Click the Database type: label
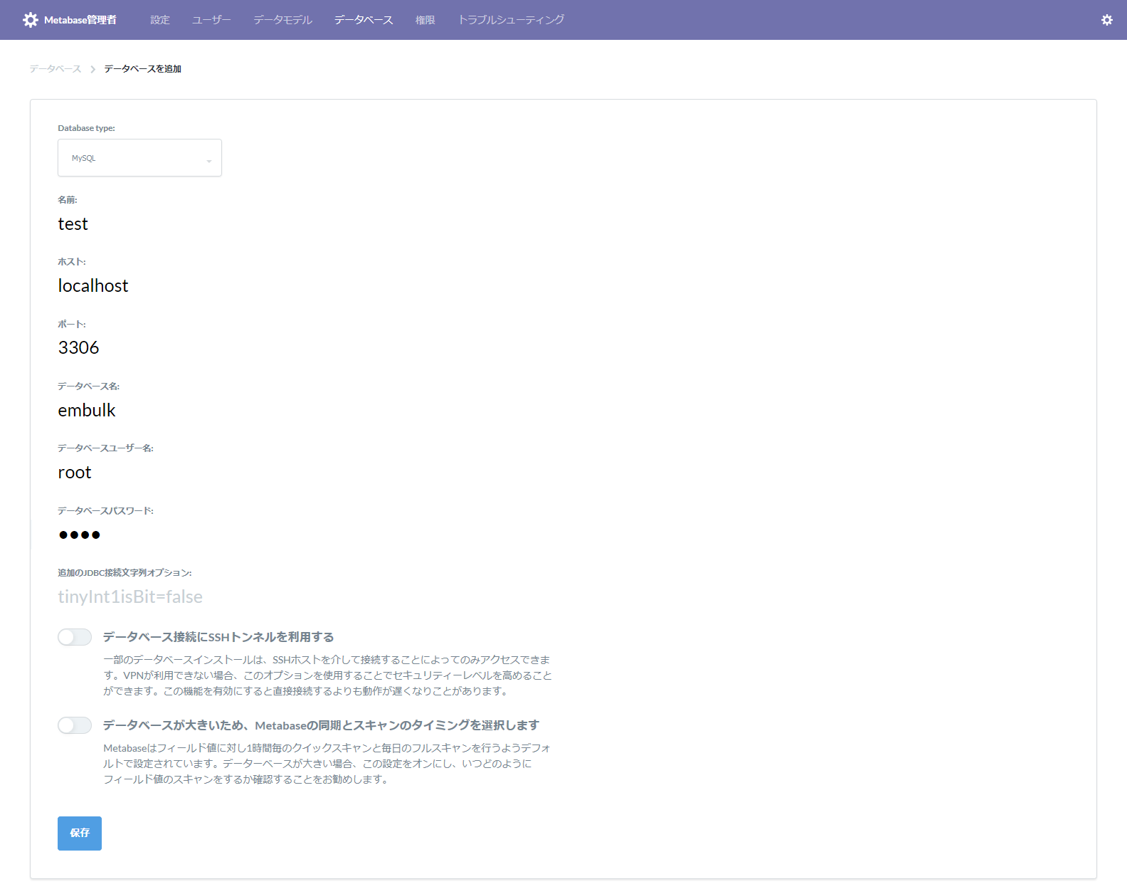1127x889 pixels. (x=86, y=128)
